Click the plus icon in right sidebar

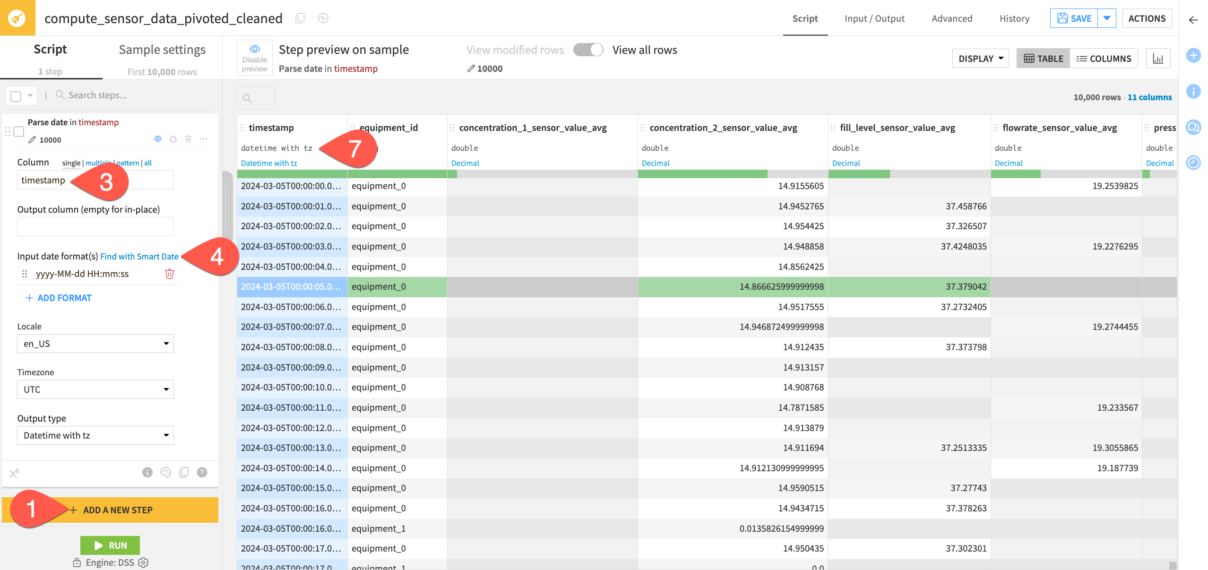pyautogui.click(x=1193, y=55)
